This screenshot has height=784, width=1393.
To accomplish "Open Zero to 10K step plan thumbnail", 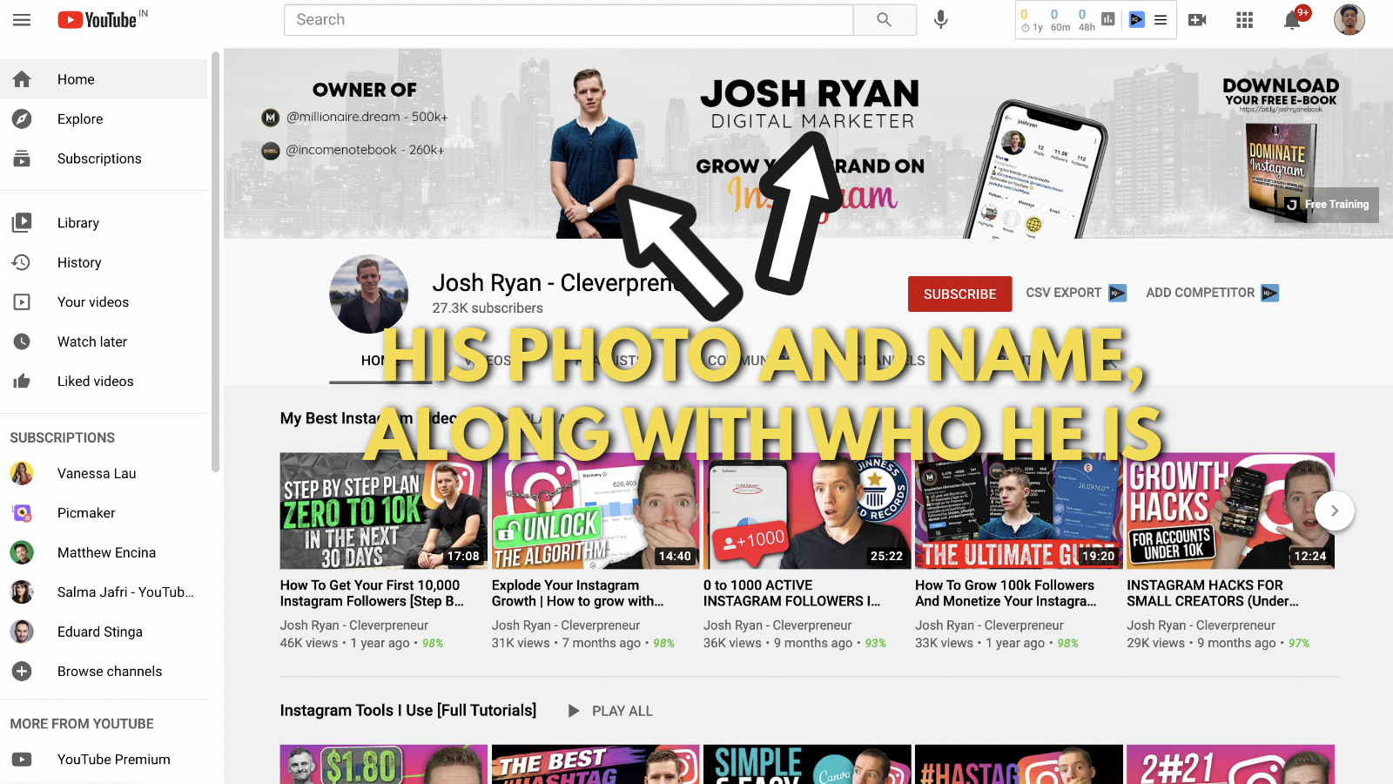I will pos(383,510).
